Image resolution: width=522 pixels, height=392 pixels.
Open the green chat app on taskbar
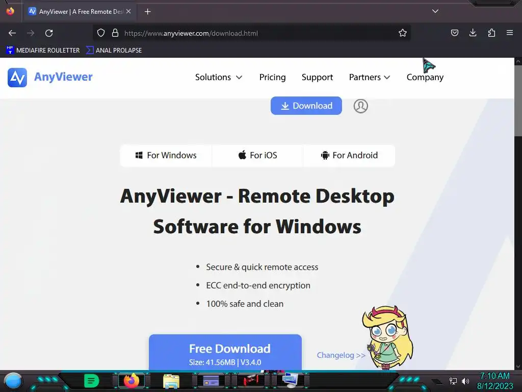(92, 381)
